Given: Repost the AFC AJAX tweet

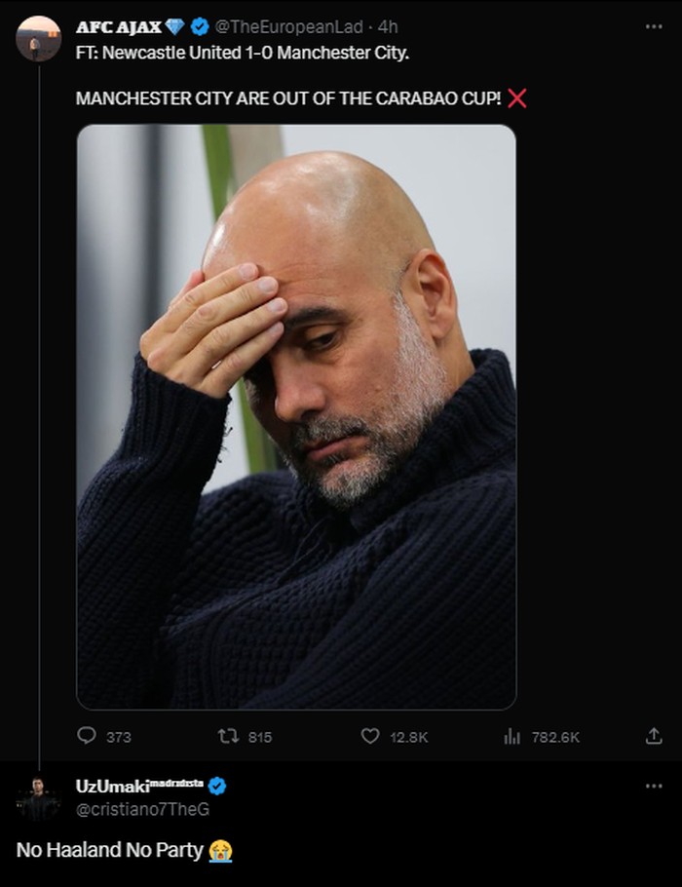Looking at the screenshot, I should click(229, 737).
